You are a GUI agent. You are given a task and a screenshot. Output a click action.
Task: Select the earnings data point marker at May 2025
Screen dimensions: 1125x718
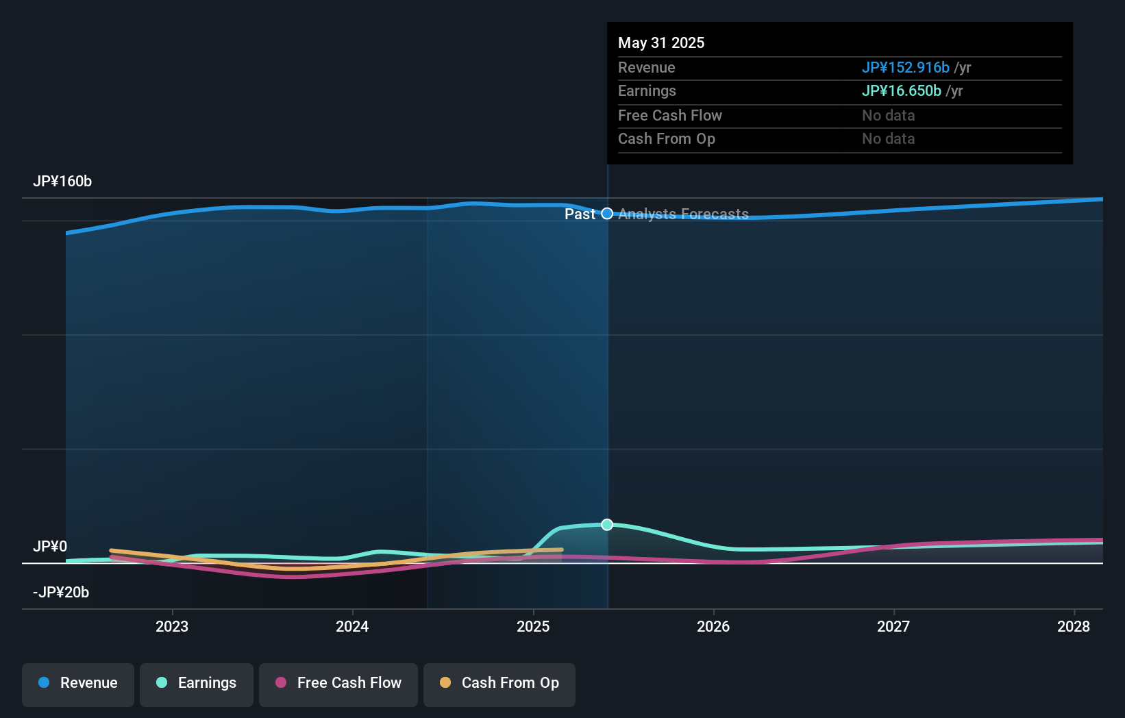click(x=607, y=525)
